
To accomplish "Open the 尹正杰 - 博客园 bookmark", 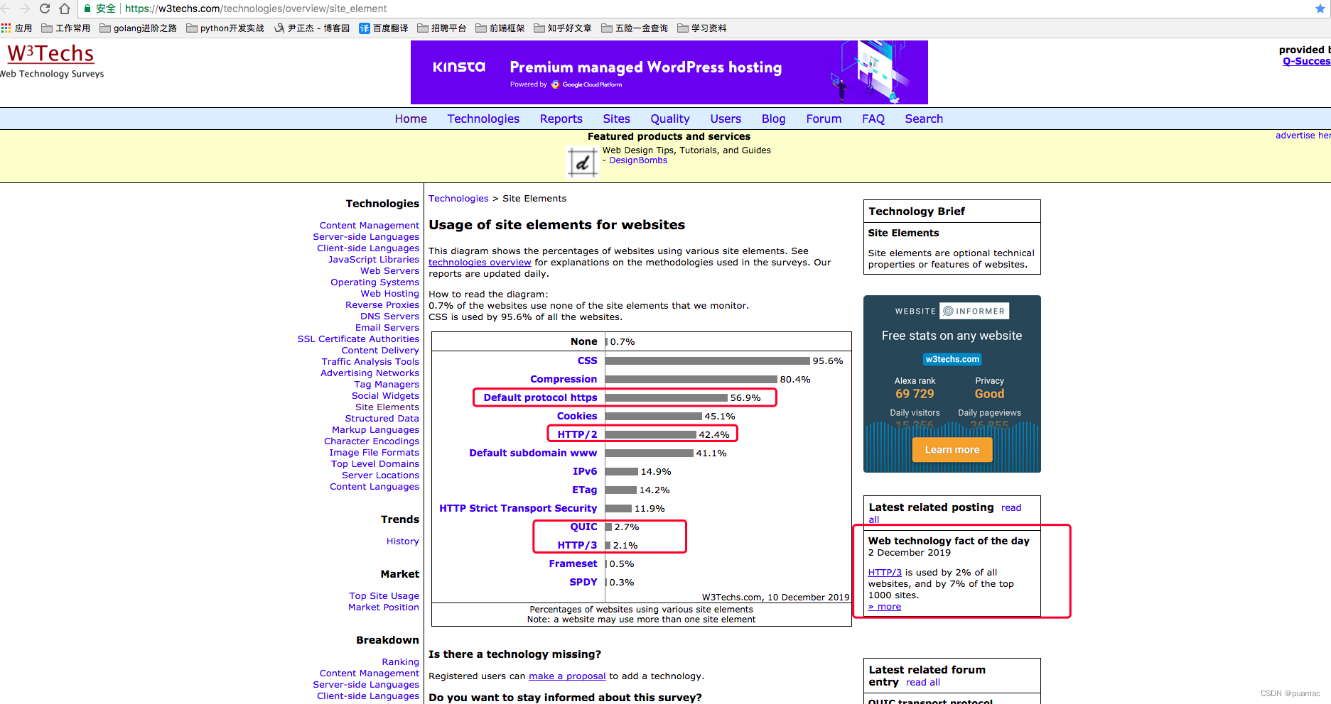I will [312, 28].
